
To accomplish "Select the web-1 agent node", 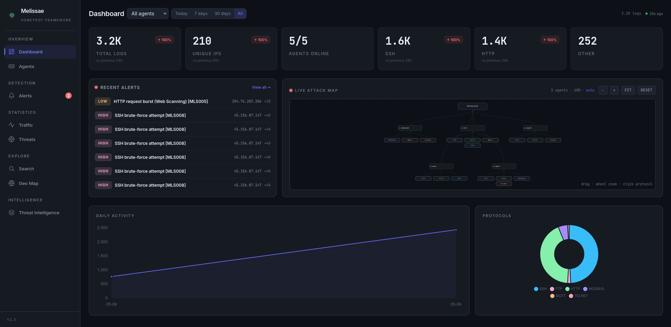I will coord(441,166).
